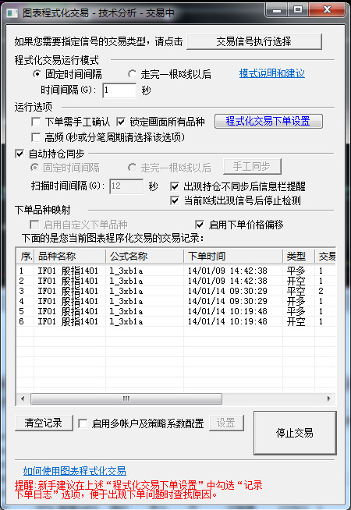Viewport: 351px width, 510px height.
Task: Select record row 5 with 平多 at 10:19:48
Action: [x=175, y=311]
